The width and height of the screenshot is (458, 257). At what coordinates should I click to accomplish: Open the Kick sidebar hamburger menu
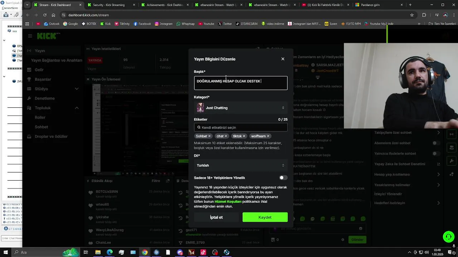(30, 36)
